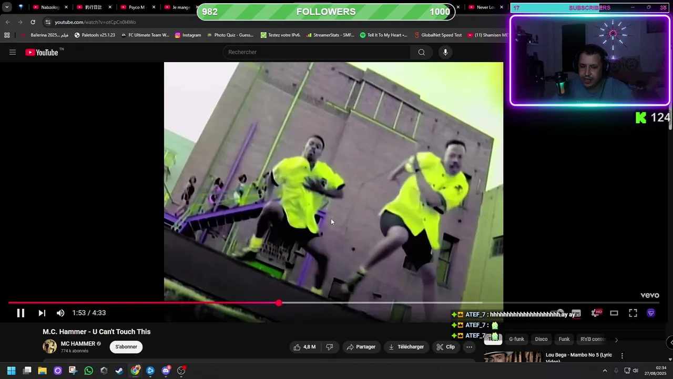Viewport: 673px width, 379px height.
Task: Open FC Ultimate Team bookmark
Action: click(145, 35)
